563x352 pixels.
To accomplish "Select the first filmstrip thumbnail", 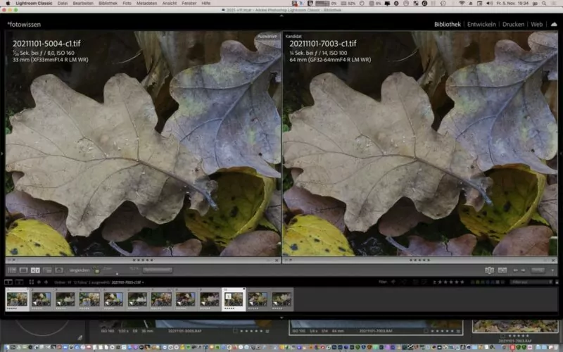I will [17, 299].
